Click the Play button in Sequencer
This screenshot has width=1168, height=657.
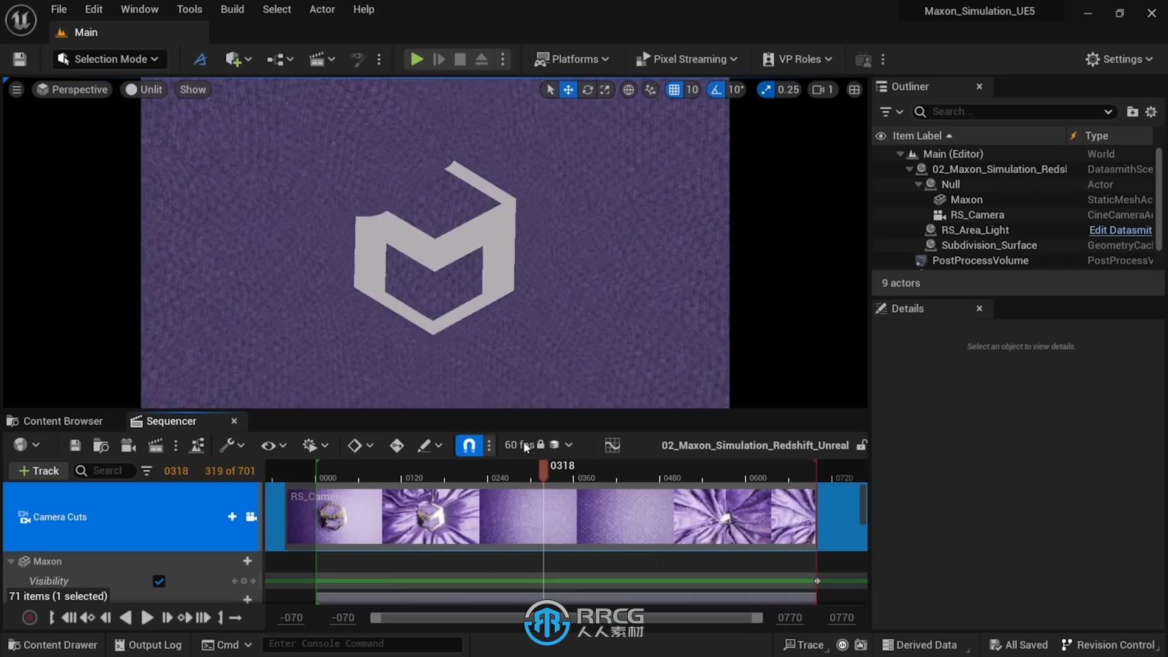pos(147,617)
